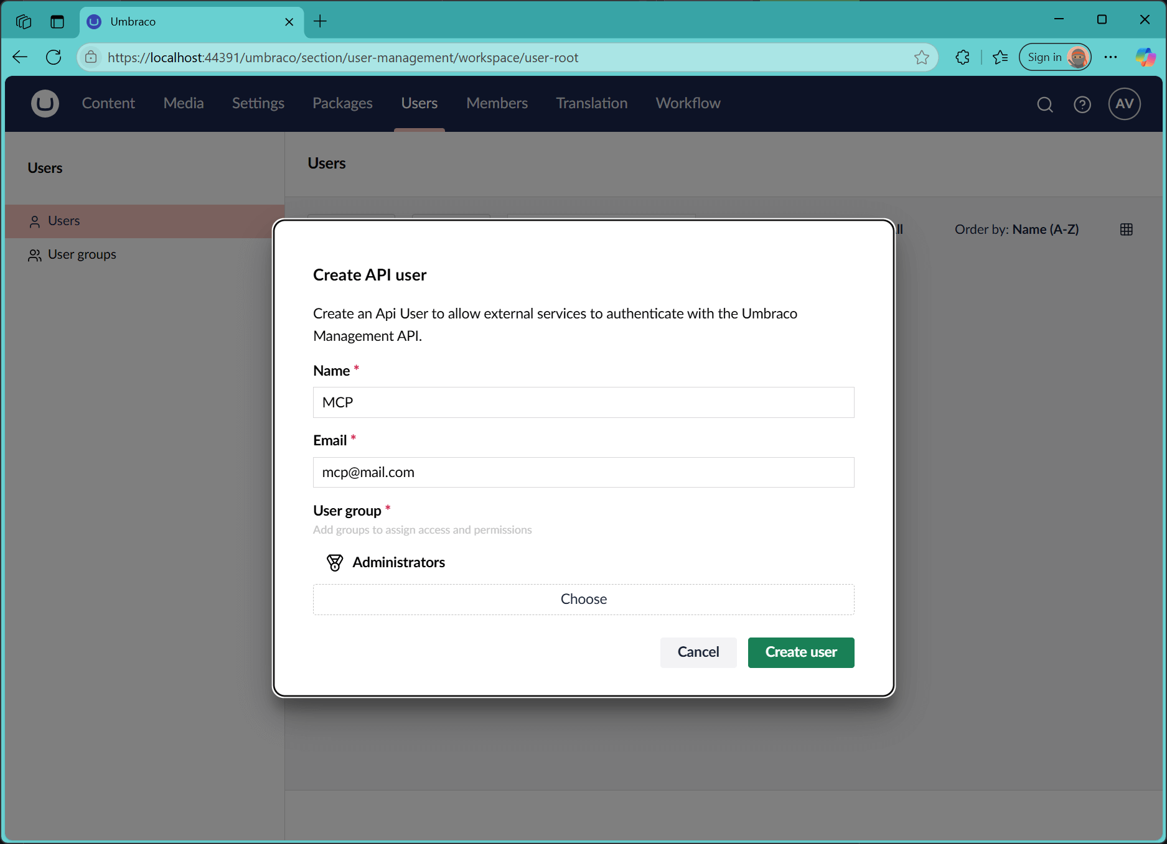Open the workspaces icon in tab bar
The image size is (1167, 844).
pyautogui.click(x=24, y=22)
